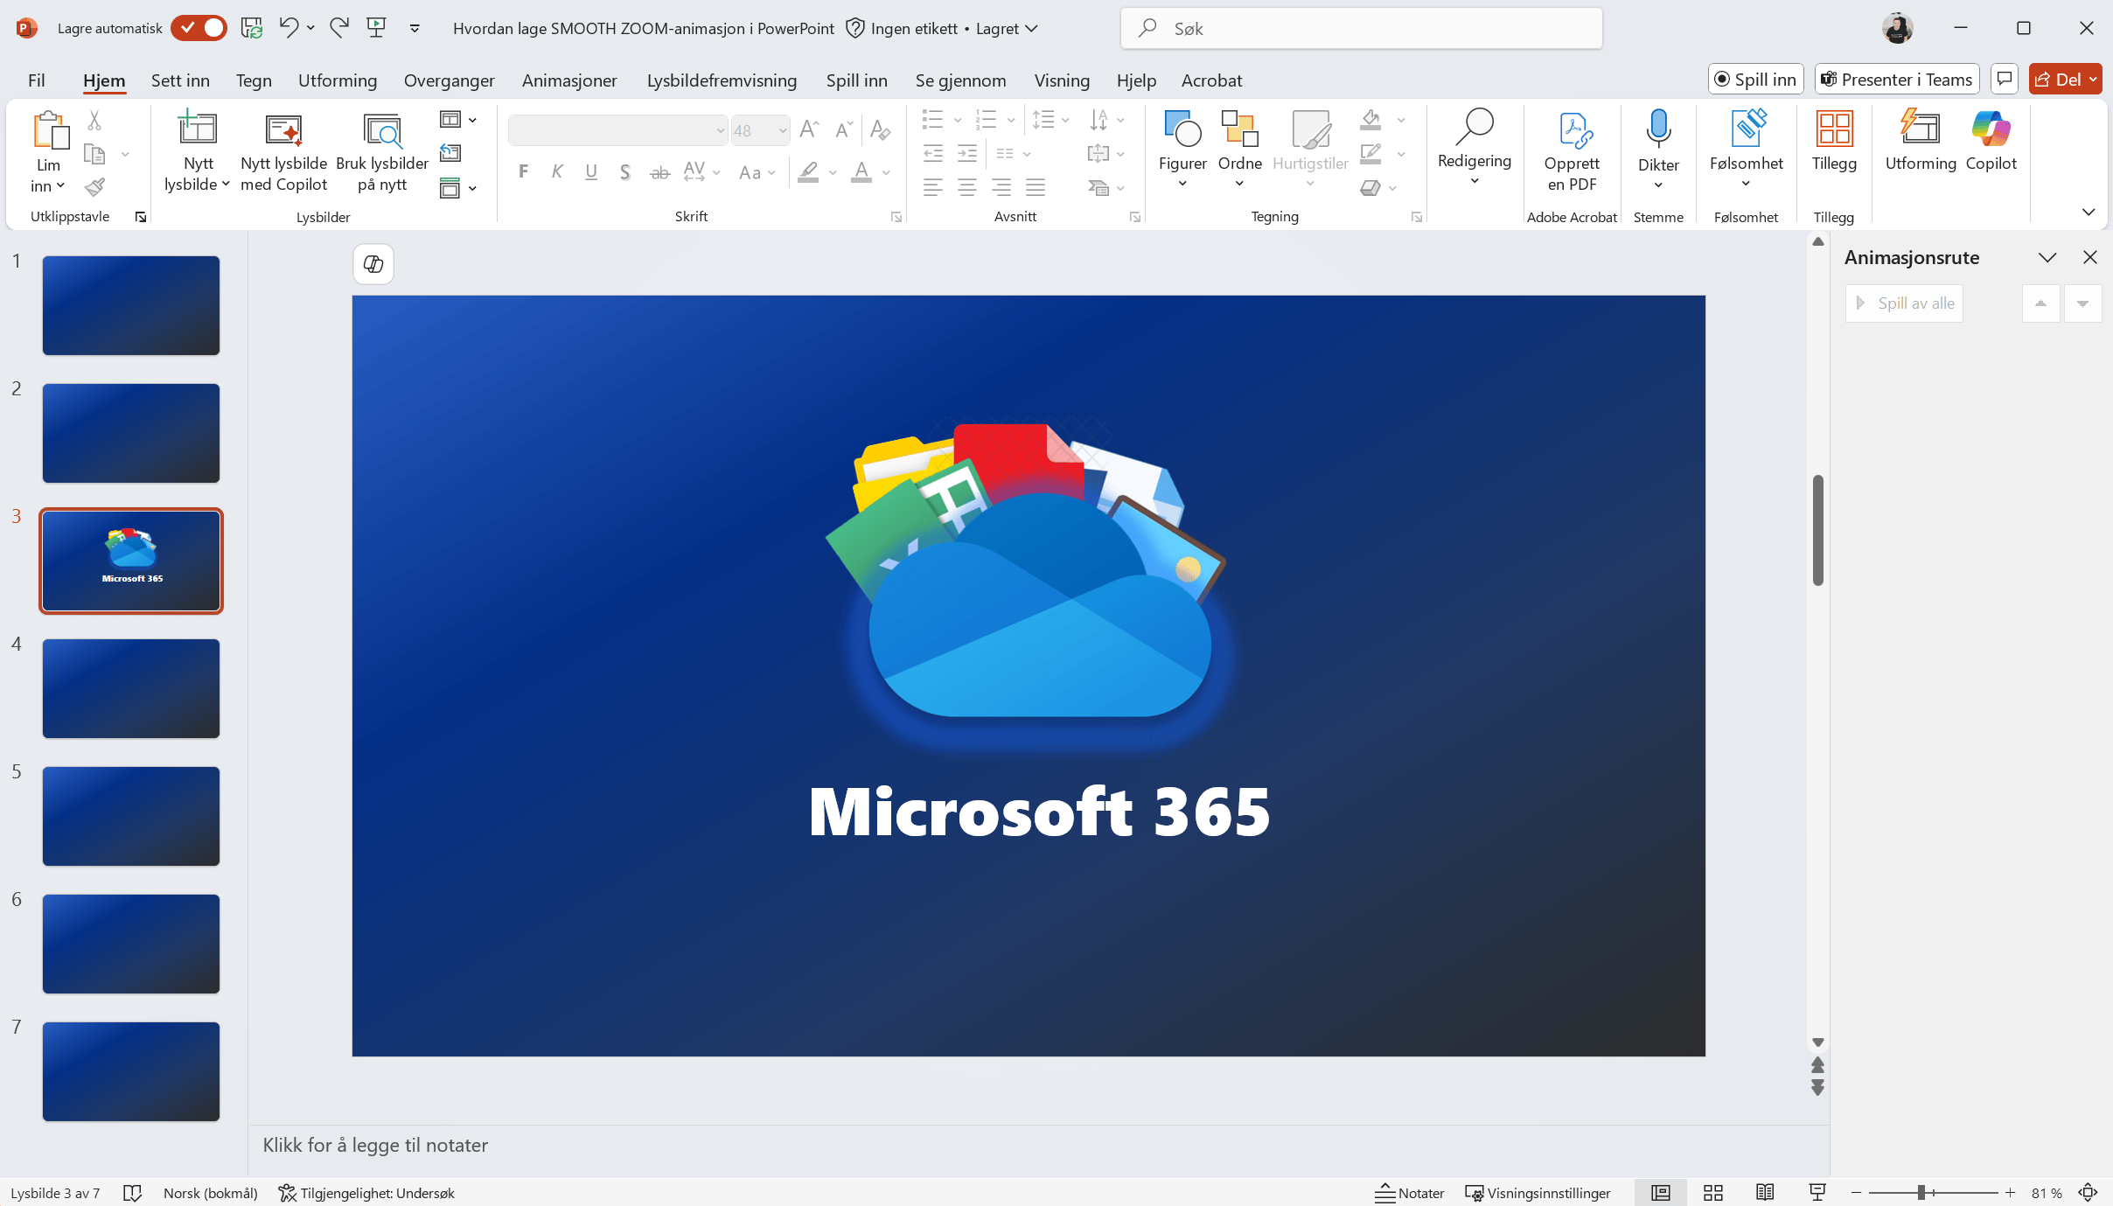Switch to Normal view in status bar
The width and height of the screenshot is (2113, 1206).
pyautogui.click(x=1661, y=1193)
